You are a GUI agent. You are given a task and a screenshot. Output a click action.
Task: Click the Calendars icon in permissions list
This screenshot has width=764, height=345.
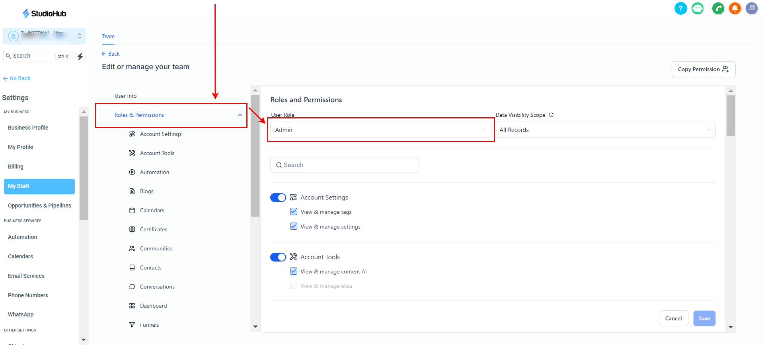pos(132,210)
